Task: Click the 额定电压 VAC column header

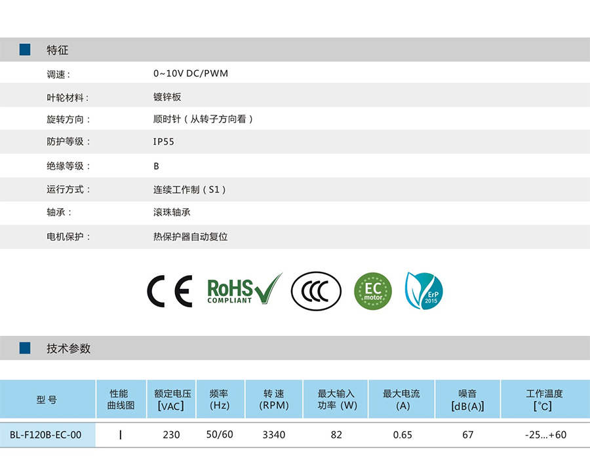Action: pyautogui.click(x=172, y=399)
